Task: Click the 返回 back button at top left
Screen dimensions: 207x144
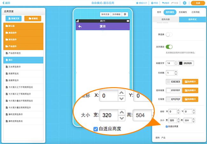Action: tap(6, 3)
